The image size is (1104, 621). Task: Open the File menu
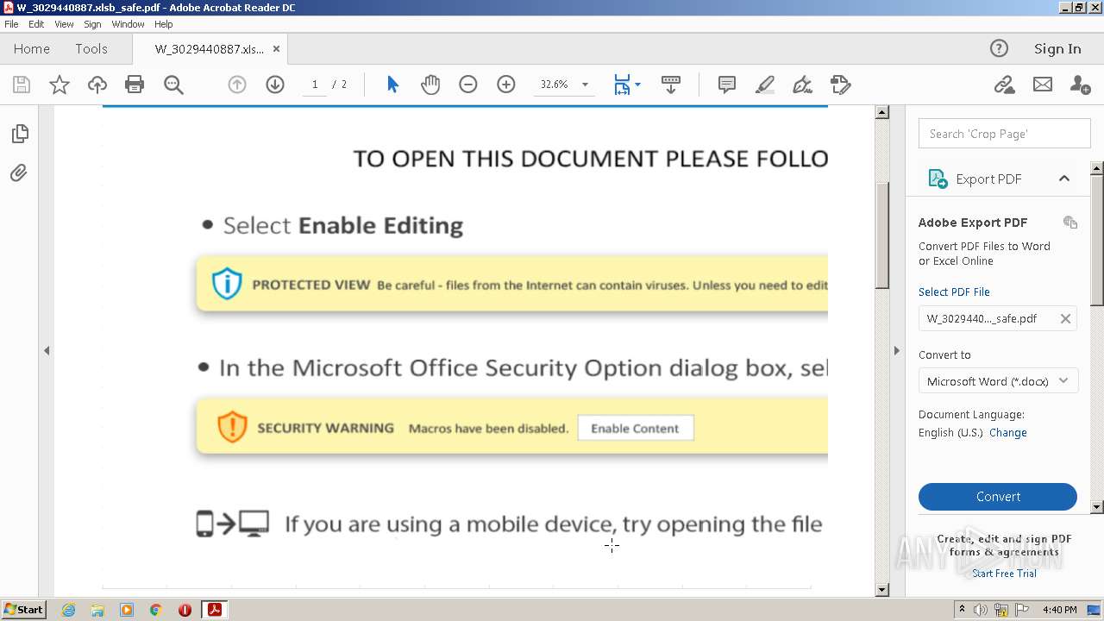coord(11,24)
